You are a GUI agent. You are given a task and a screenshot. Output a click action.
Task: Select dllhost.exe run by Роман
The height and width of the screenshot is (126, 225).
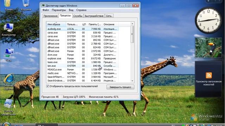tap(82, 51)
